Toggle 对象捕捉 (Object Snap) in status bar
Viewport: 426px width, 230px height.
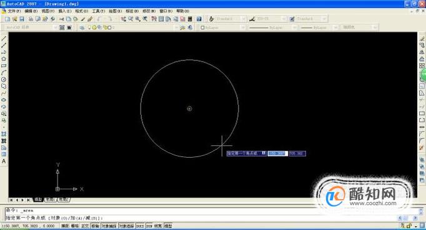109,226
